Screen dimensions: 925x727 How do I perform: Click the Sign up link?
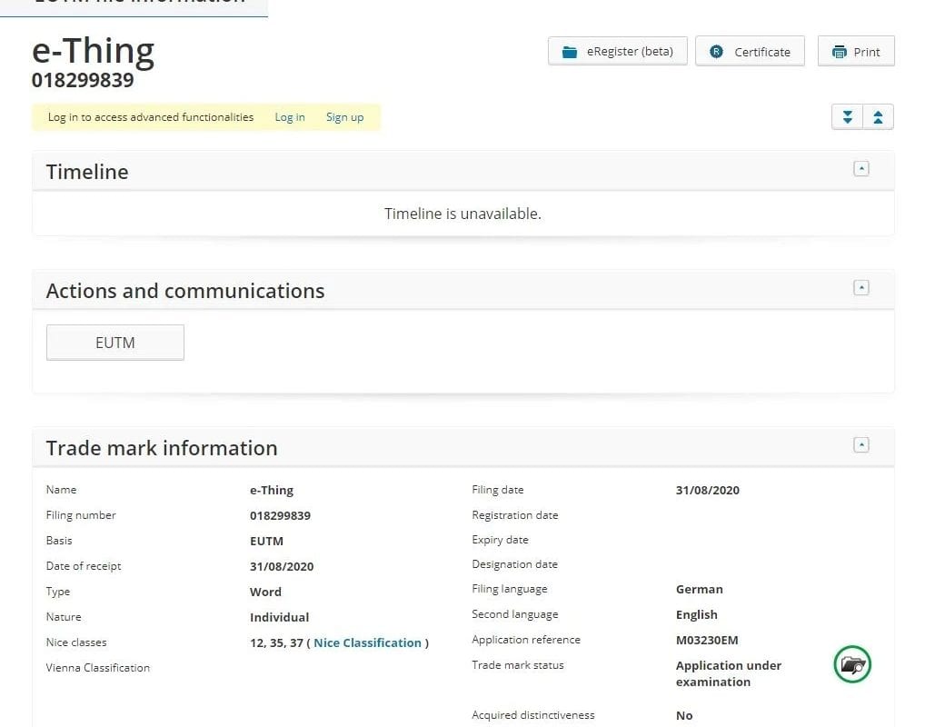(x=345, y=117)
